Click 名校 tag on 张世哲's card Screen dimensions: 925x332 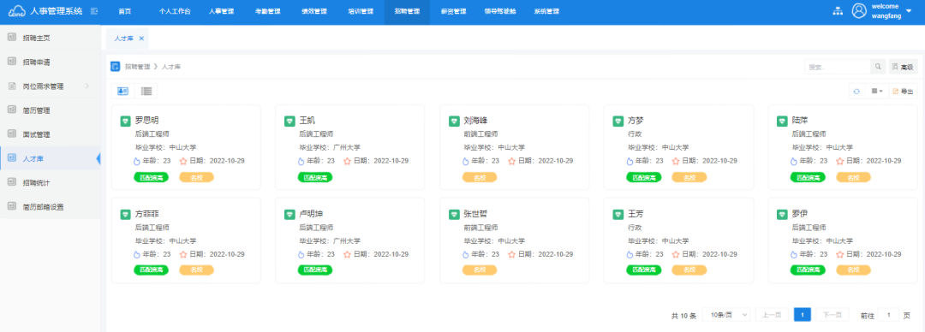coord(480,270)
